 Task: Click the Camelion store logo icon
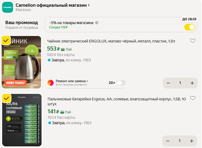(x=8, y=7)
